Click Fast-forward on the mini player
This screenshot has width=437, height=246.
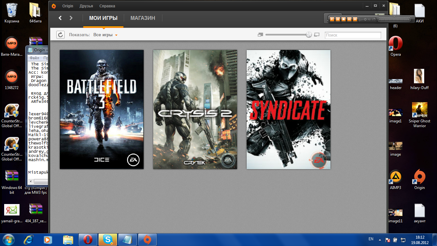coord(355,19)
